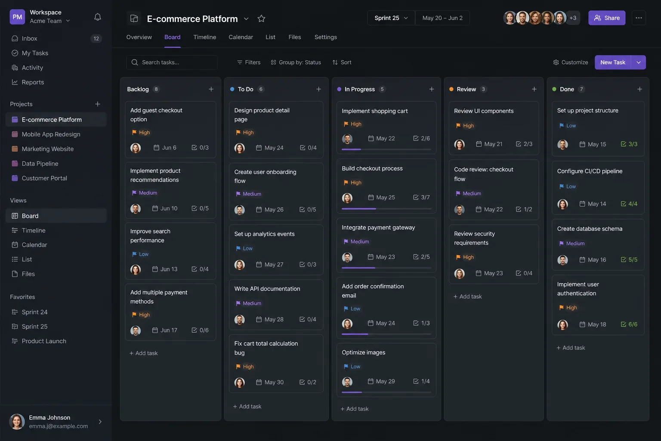This screenshot has width=661, height=441.
Task: Expand Emma Johnson account chevron
Action: 100,422
